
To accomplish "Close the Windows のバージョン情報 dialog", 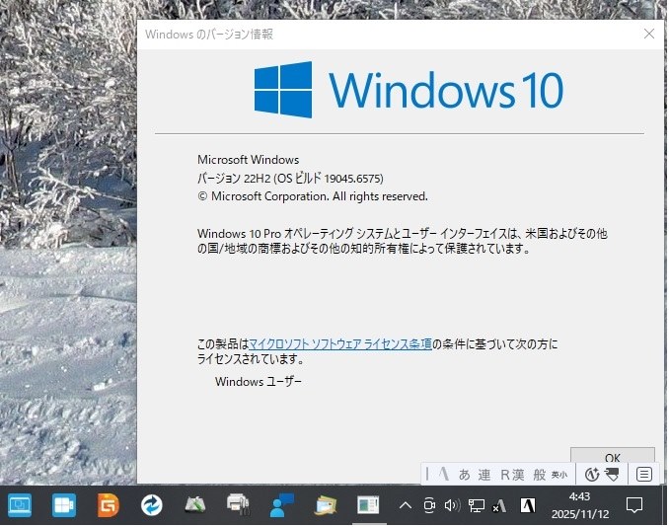I will coord(649,34).
